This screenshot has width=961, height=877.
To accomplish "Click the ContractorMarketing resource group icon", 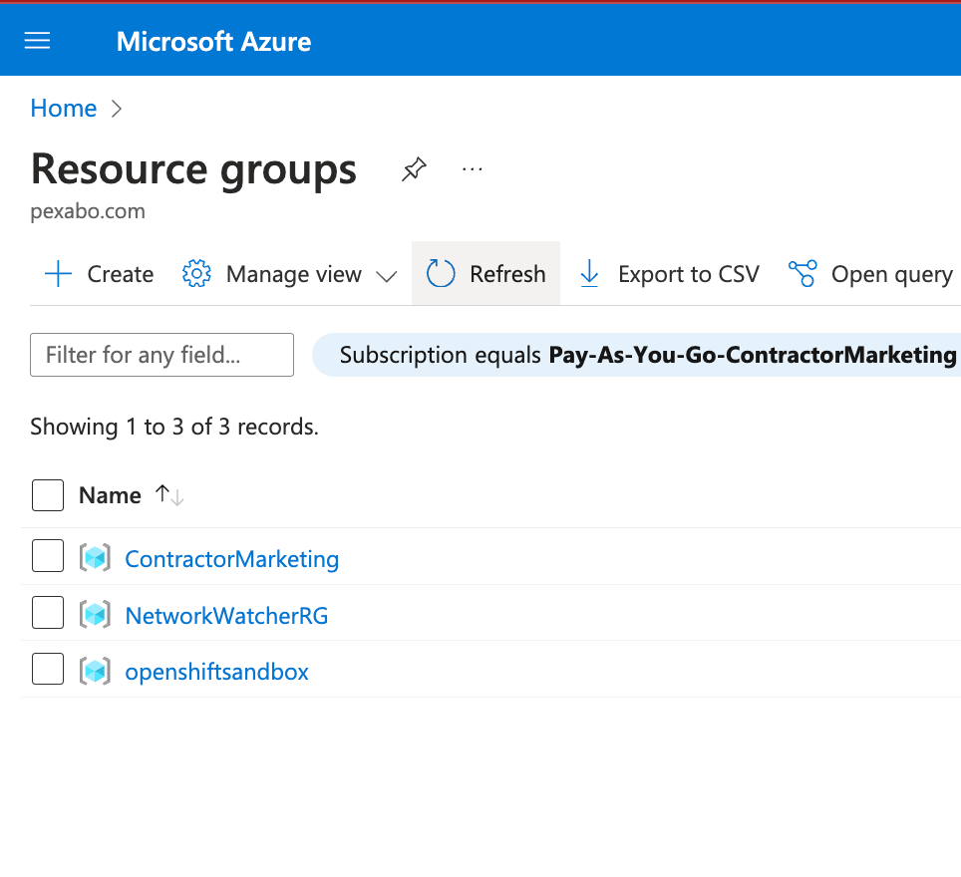I will click(95, 558).
